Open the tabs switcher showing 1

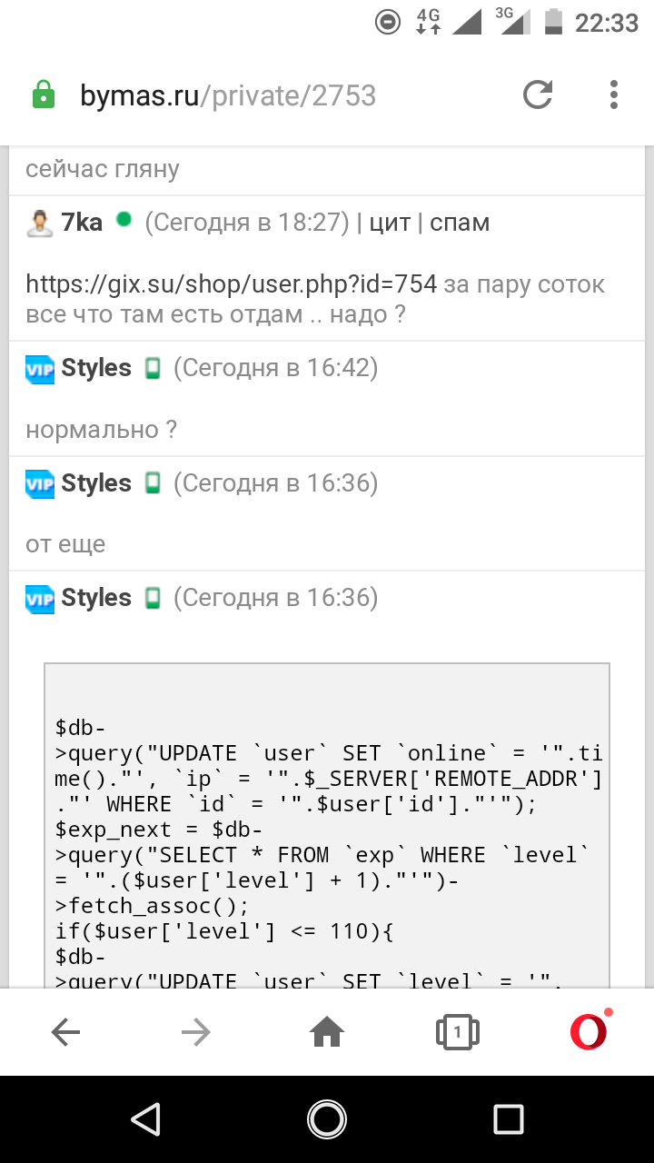pos(458,1031)
